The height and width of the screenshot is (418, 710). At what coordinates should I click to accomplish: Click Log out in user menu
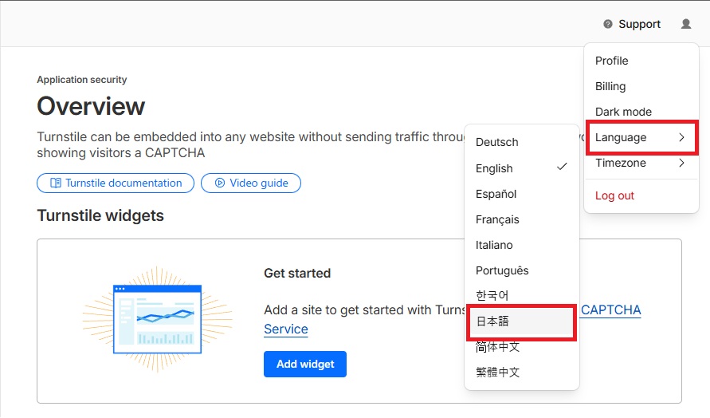tap(614, 195)
